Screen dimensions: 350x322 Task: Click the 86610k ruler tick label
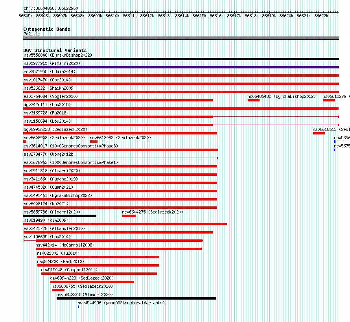112,16
